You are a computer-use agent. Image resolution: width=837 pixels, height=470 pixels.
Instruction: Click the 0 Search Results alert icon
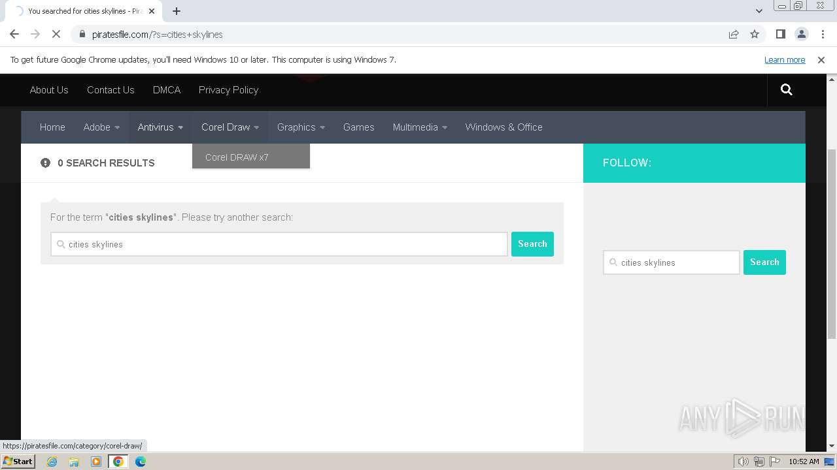pyautogui.click(x=45, y=163)
